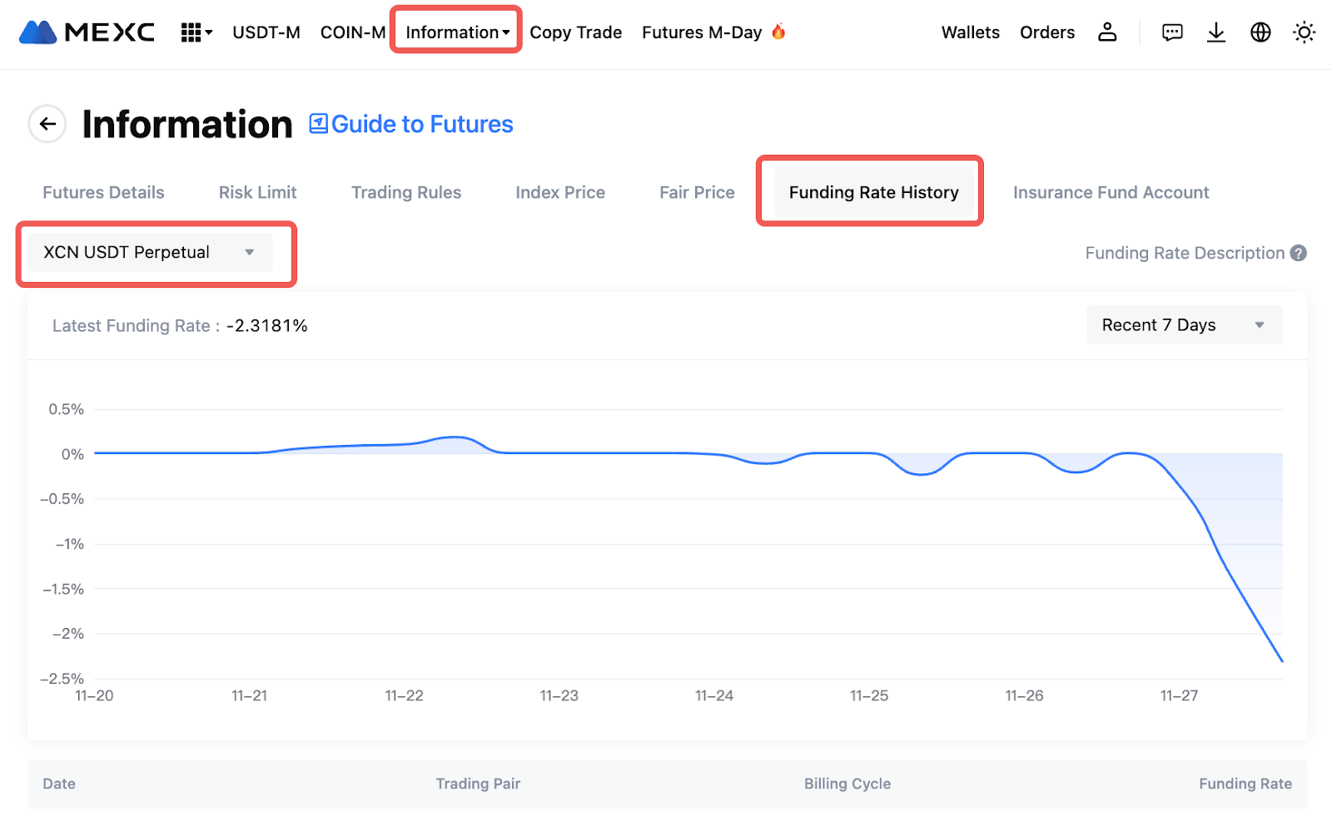Open the Insurance Fund Account tab

click(1111, 193)
